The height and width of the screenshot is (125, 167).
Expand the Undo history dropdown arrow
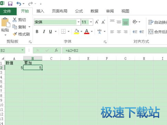click(x=24, y=4)
